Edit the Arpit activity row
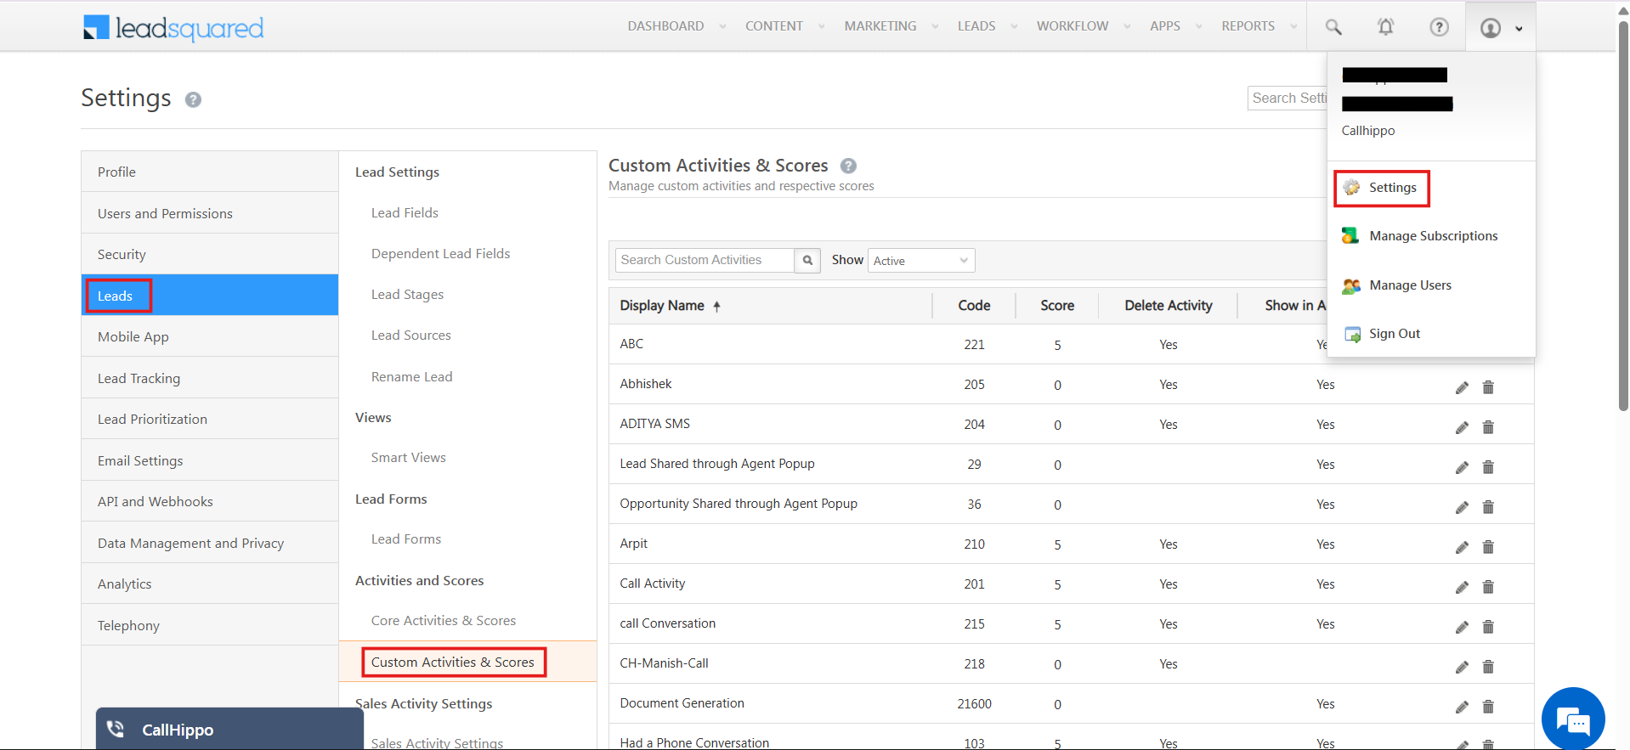 pyautogui.click(x=1462, y=547)
